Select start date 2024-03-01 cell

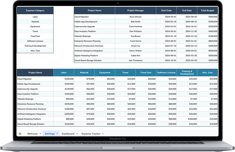pos(166,17)
